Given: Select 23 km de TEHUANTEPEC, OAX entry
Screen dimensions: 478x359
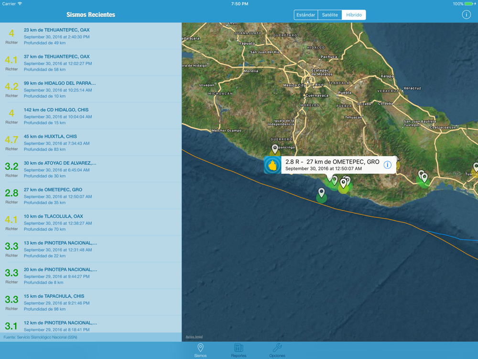Looking at the screenshot, I should tap(91, 36).
